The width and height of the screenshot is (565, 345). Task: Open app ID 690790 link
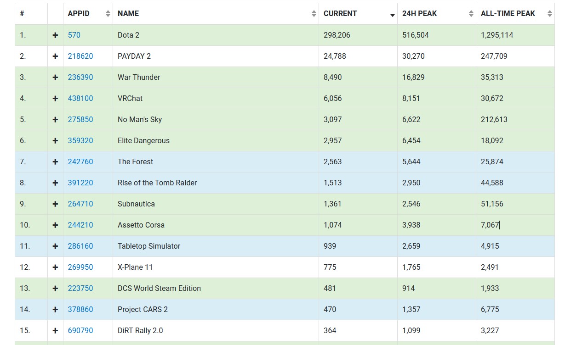(80, 330)
